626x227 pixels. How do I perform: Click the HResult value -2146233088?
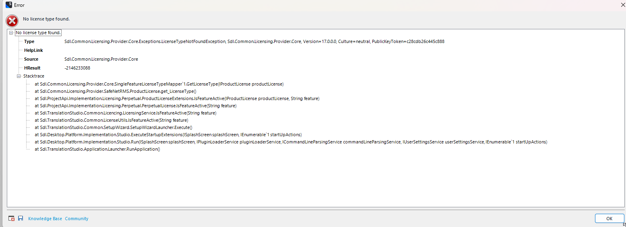77,68
